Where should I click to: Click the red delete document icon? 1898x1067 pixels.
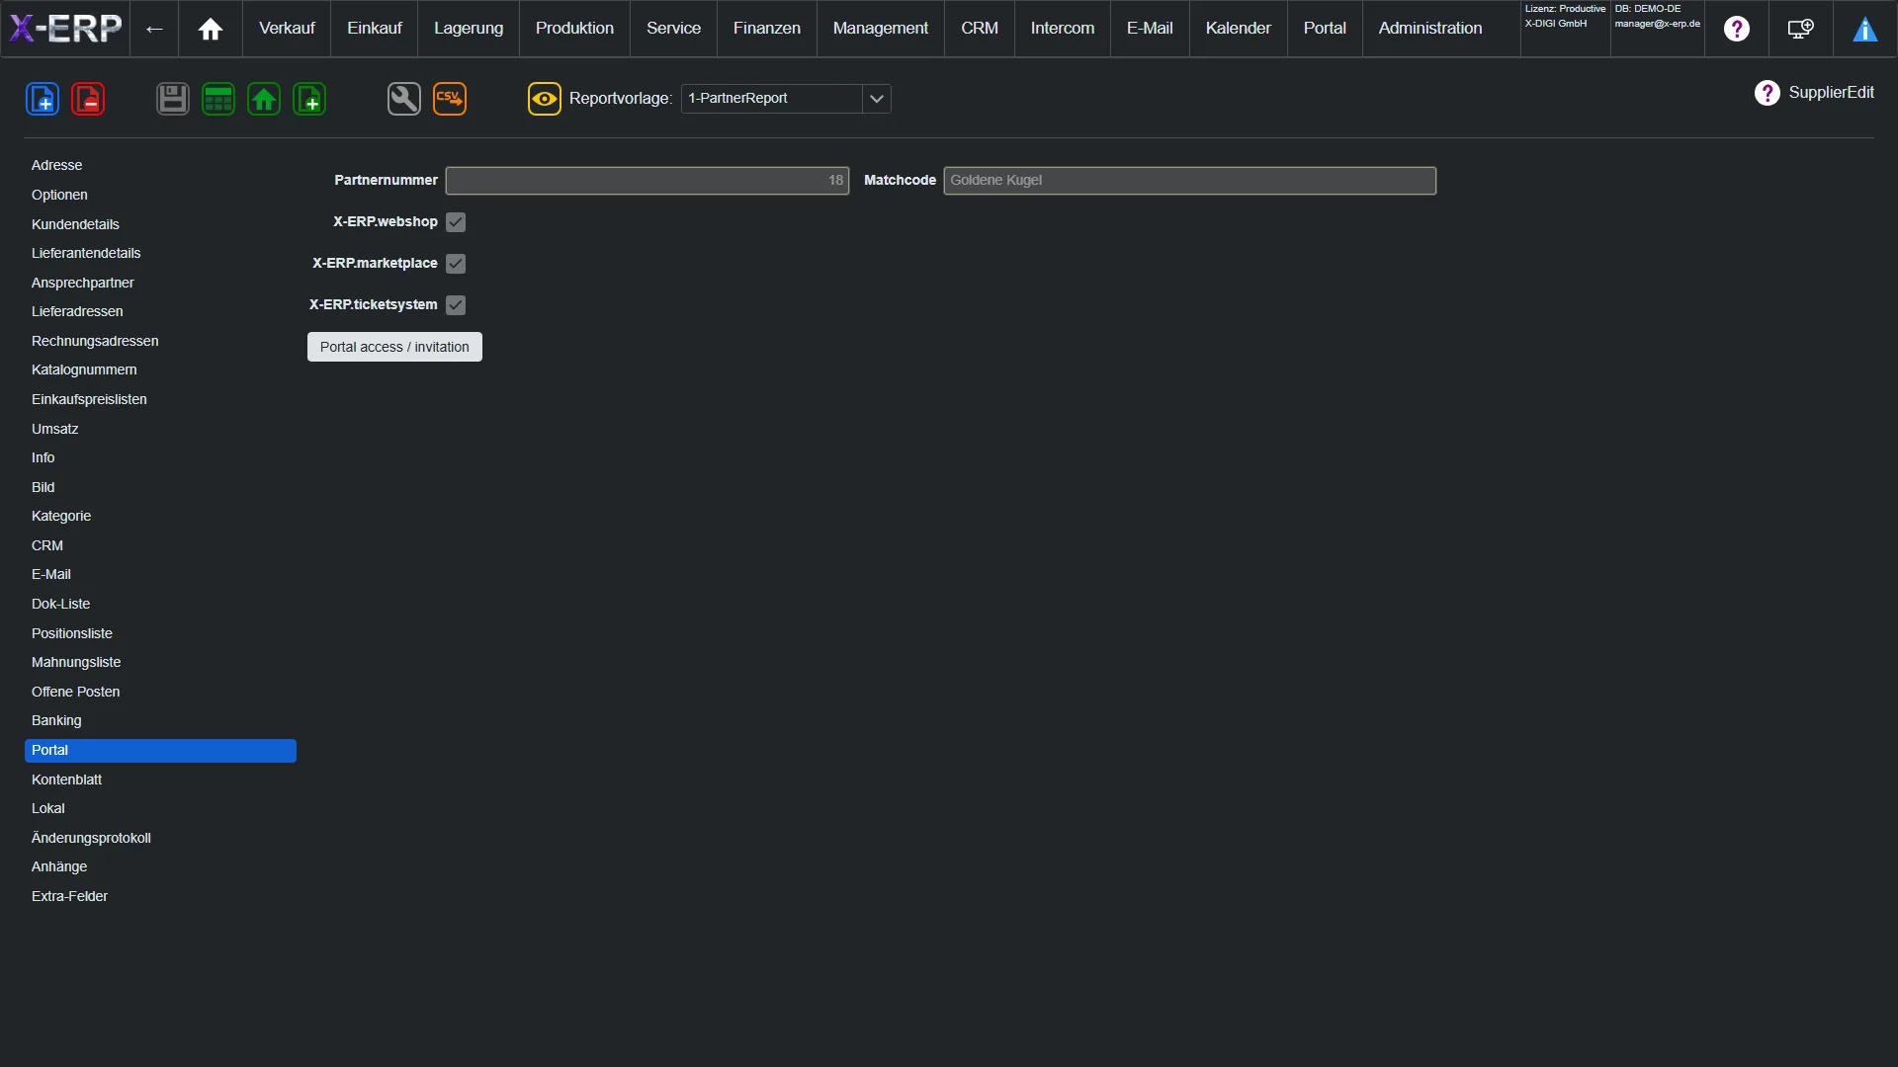[88, 99]
